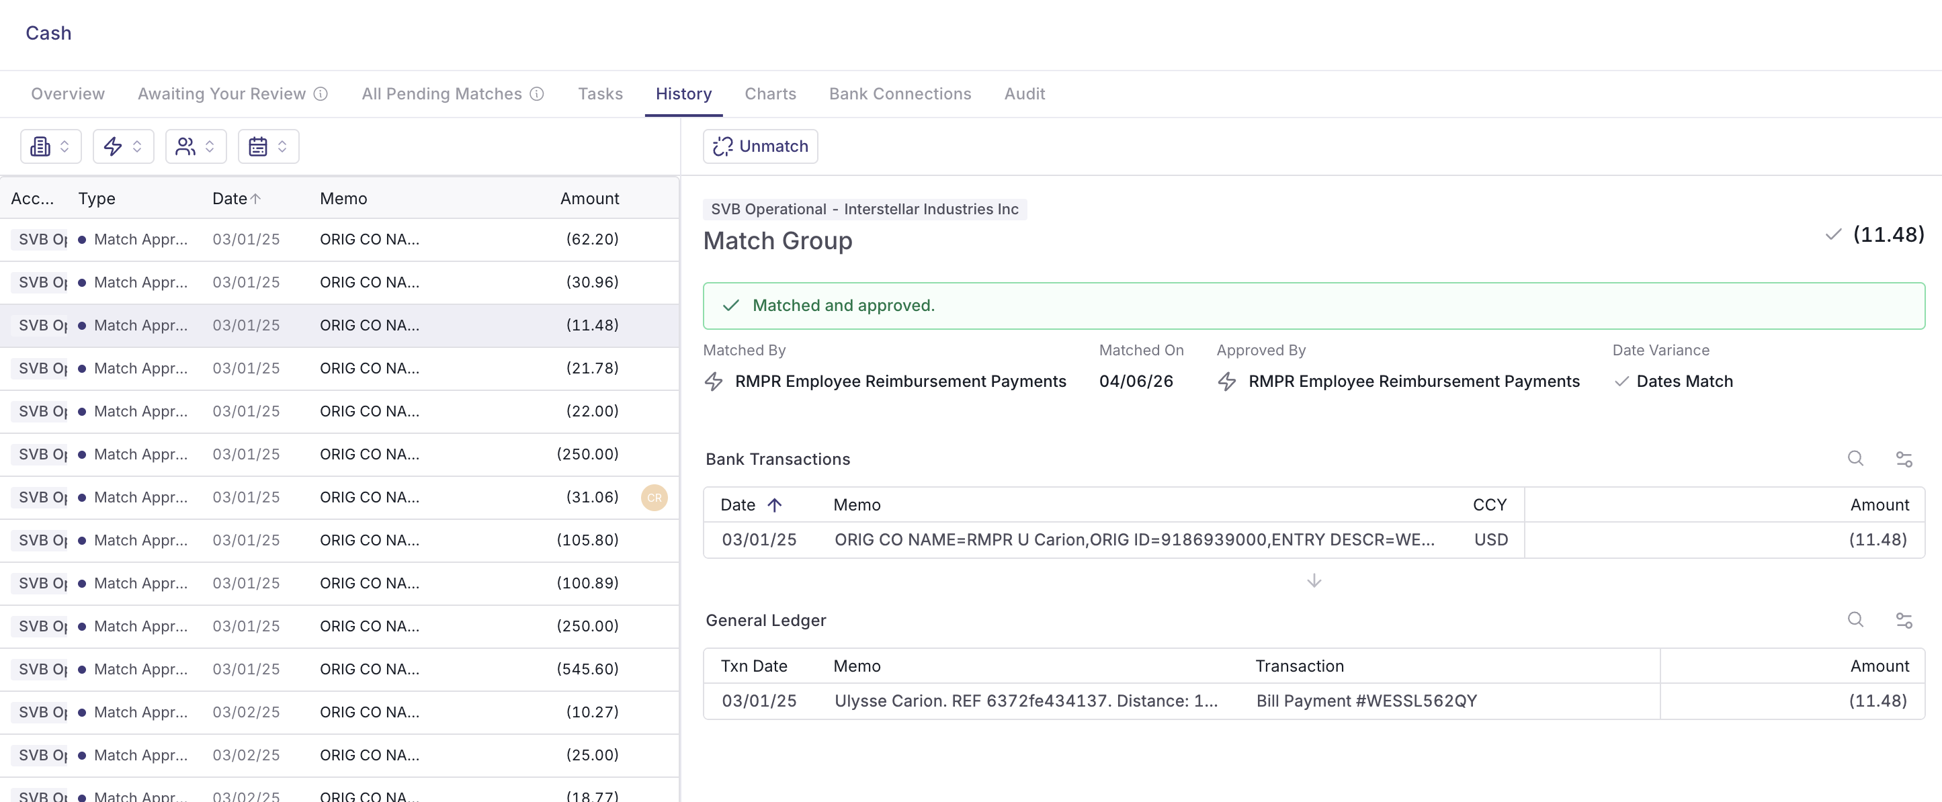Viewport: 1942px width, 802px height.
Task: Click Approved By RMPR Employee Reimbursement Payments
Action: tap(1398, 382)
